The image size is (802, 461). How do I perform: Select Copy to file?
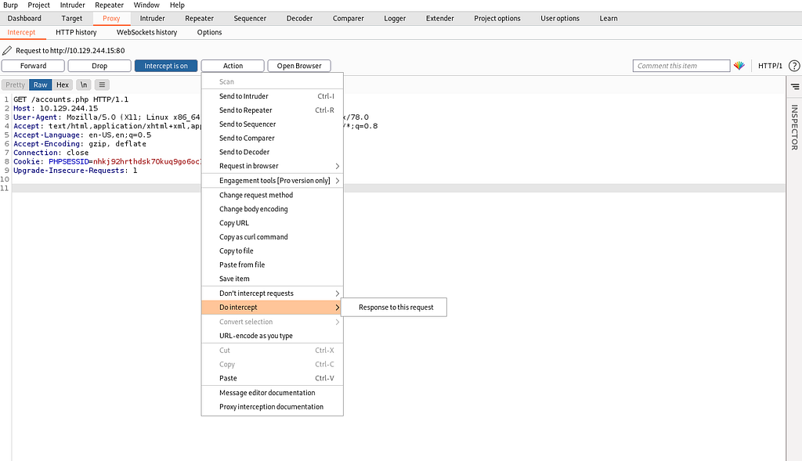pyautogui.click(x=272, y=250)
